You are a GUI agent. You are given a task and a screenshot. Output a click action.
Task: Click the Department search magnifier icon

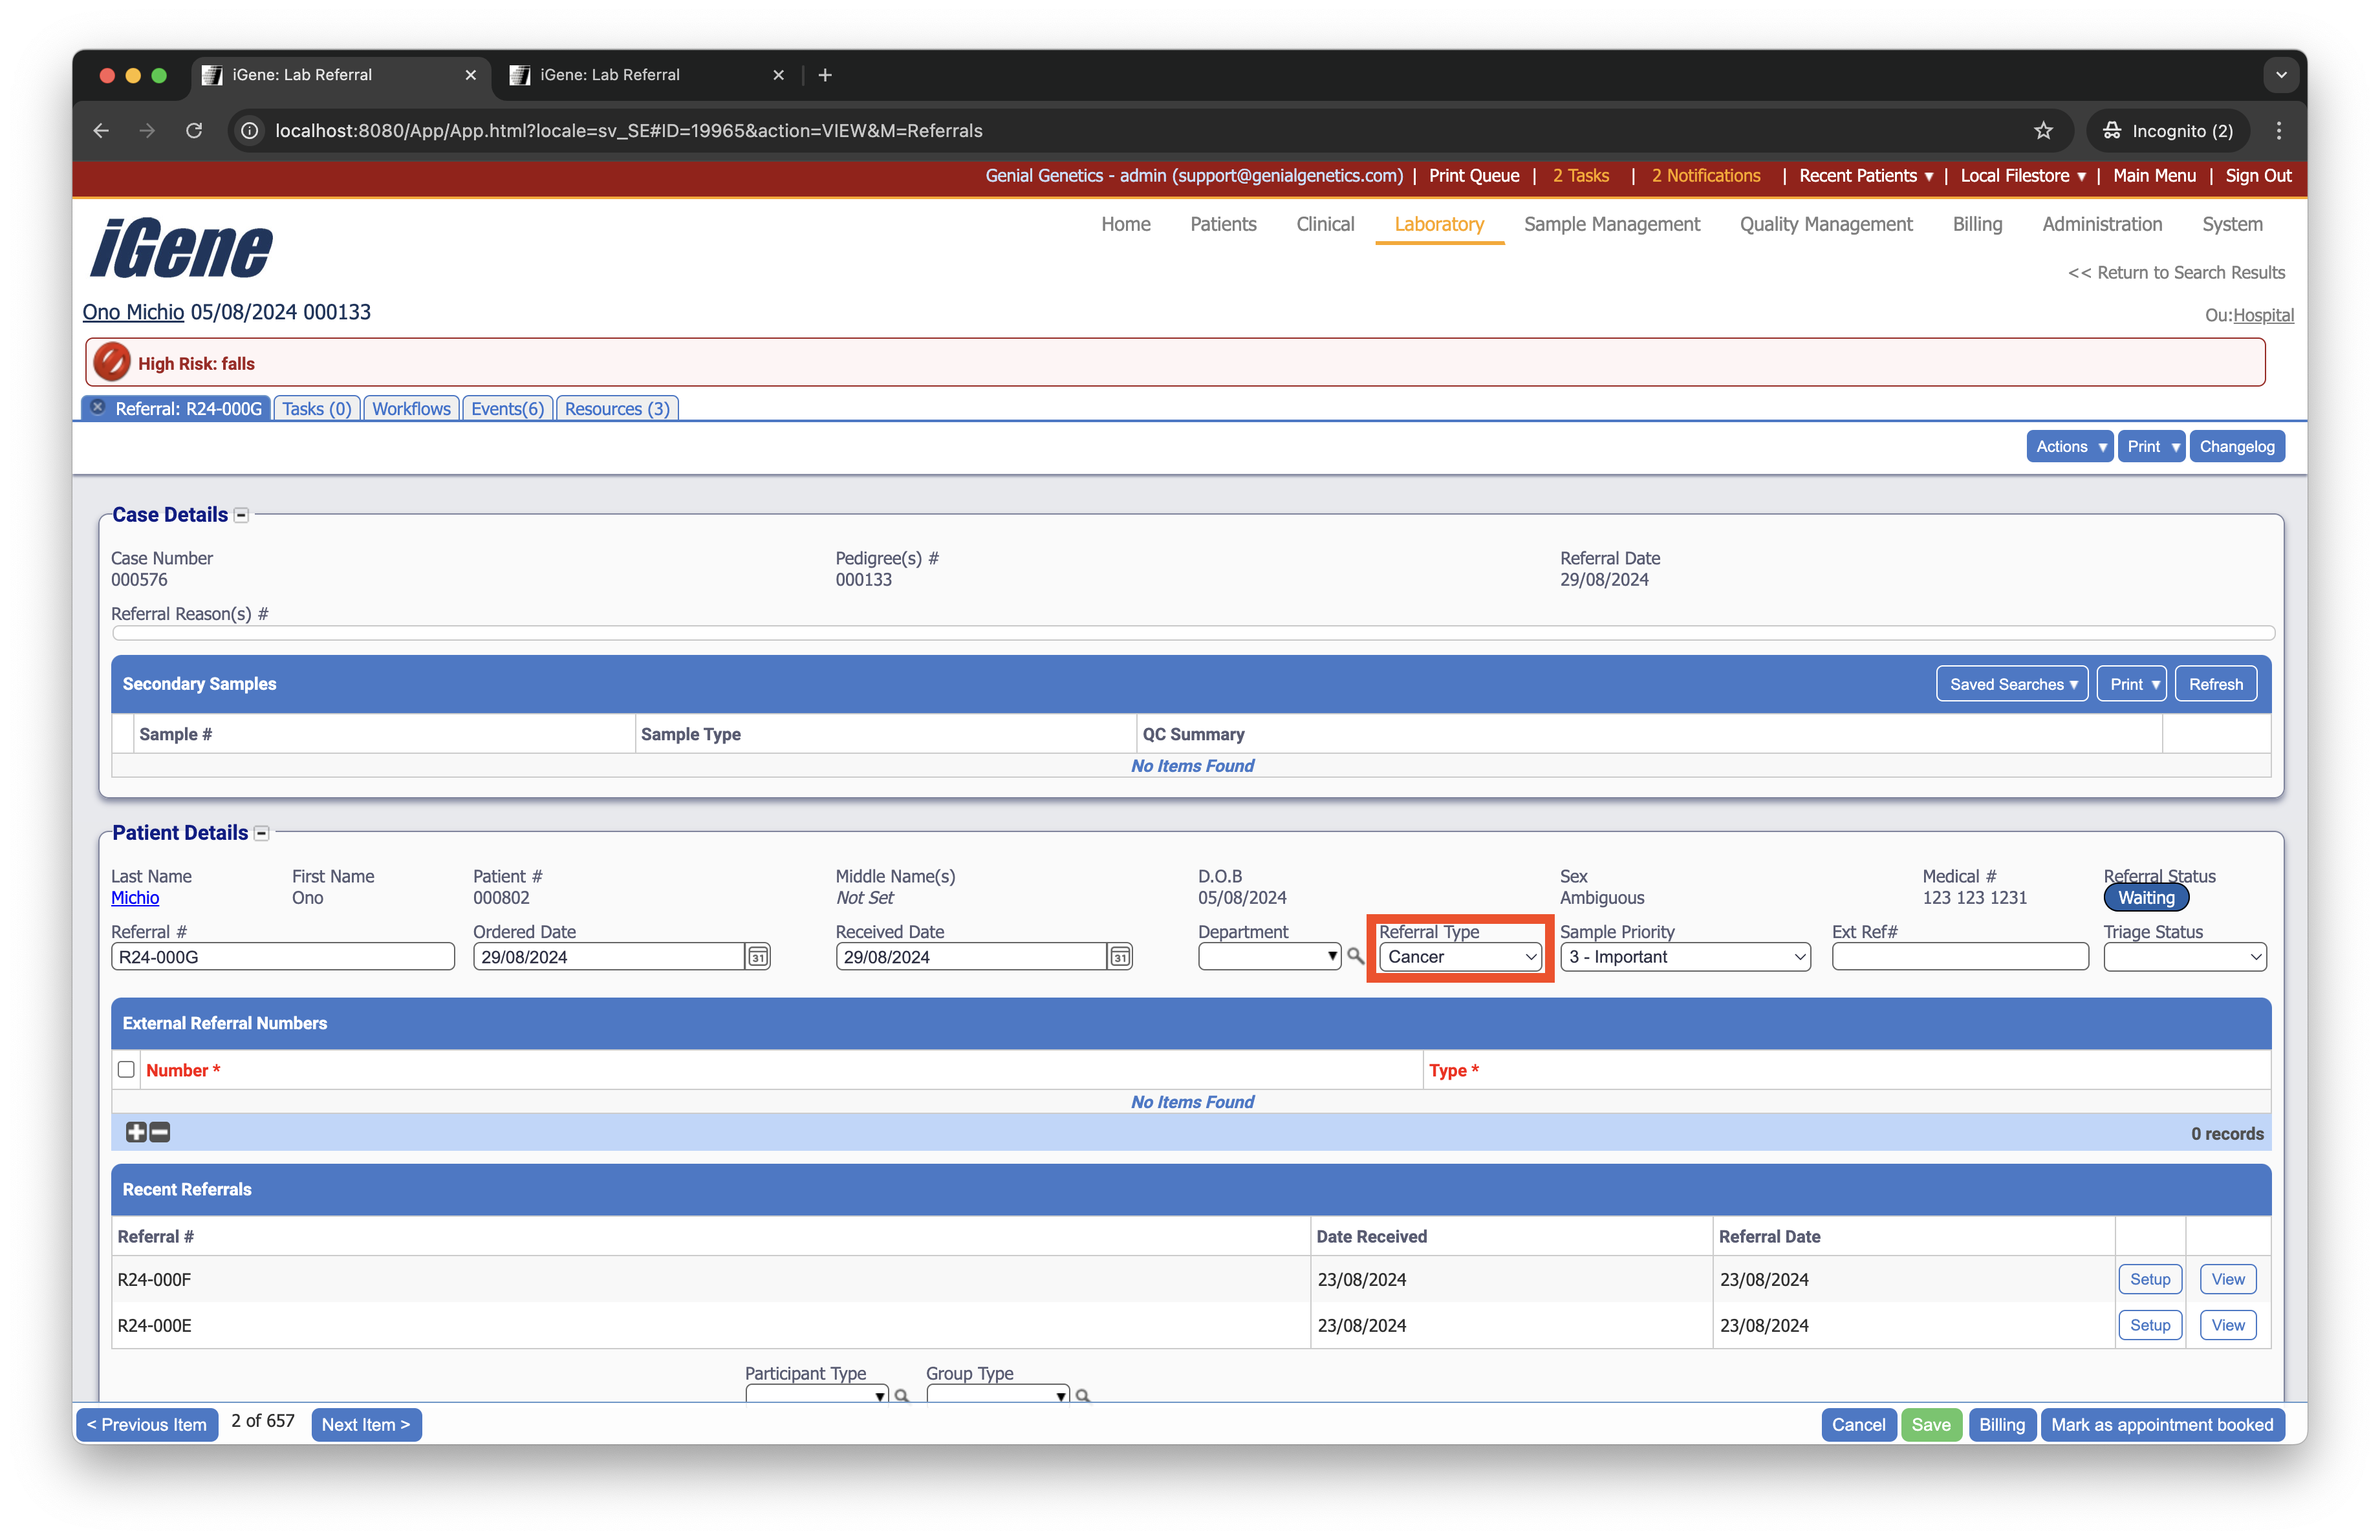[x=1355, y=956]
